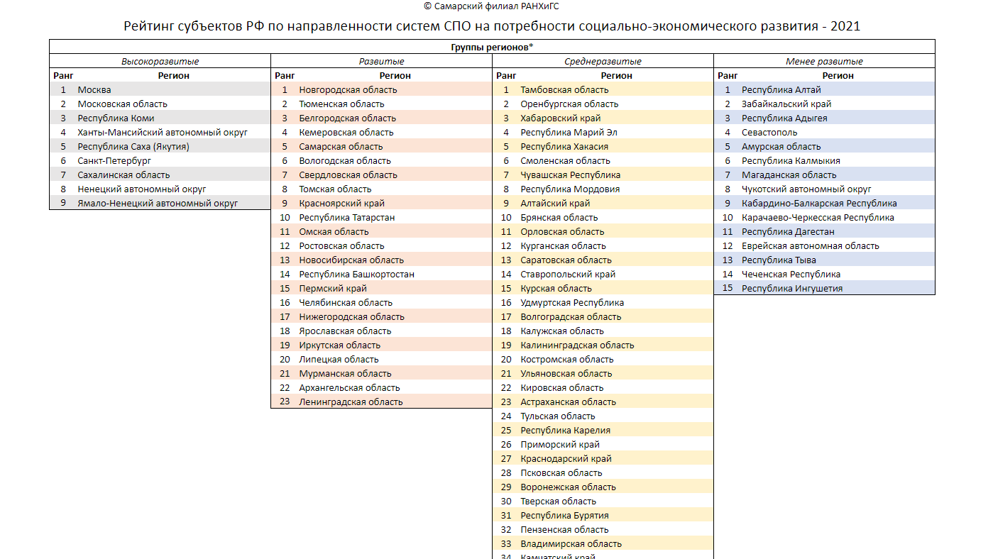Click 'Сахалинская область' cell
This screenshot has width=993, height=559.
pyautogui.click(x=124, y=175)
